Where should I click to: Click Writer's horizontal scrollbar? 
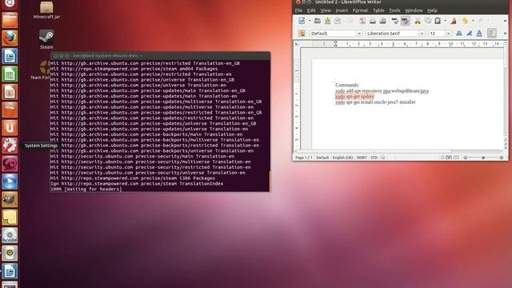[398, 151]
